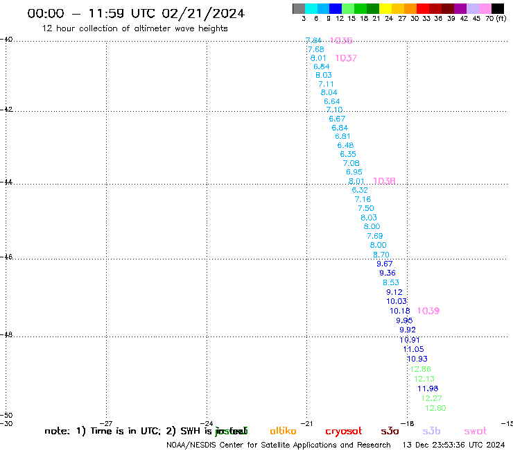
Task: Click the '24' label under the color bar
Action: (x=389, y=19)
